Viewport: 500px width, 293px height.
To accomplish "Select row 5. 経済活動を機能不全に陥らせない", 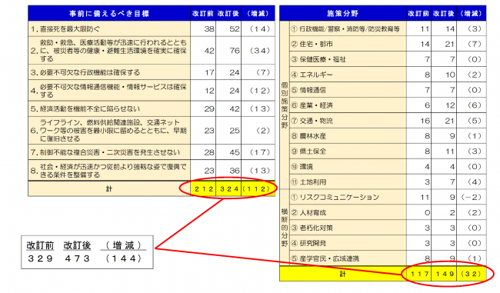I will pyautogui.click(x=109, y=108).
